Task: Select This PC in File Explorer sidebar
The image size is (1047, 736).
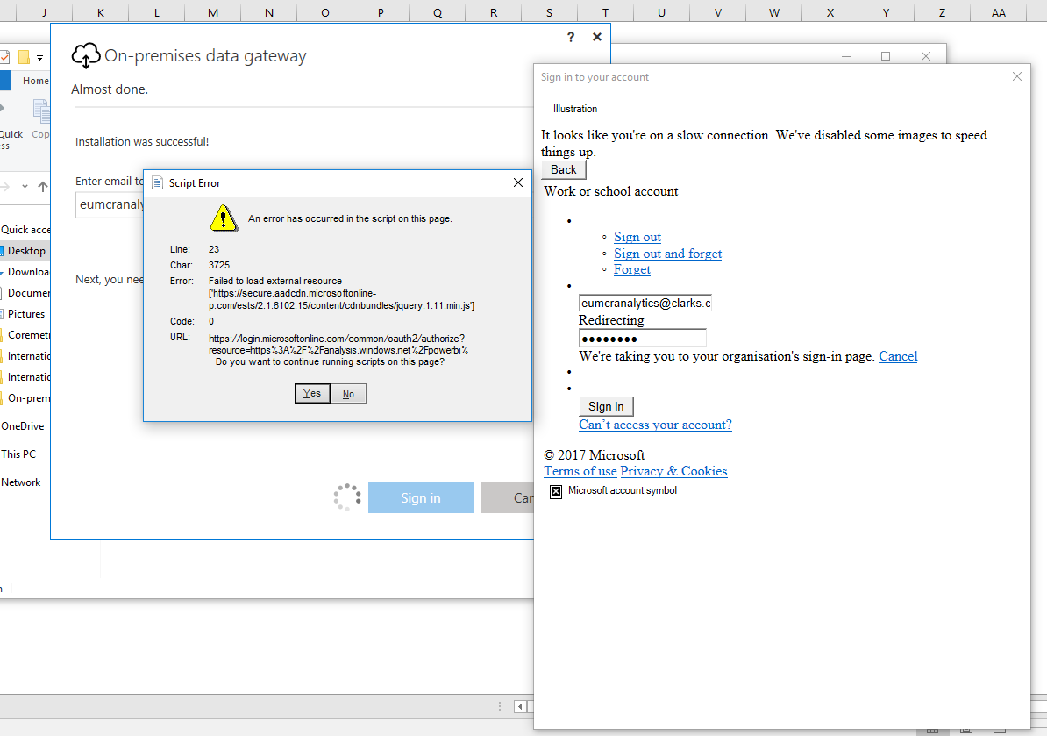Action: point(18,454)
